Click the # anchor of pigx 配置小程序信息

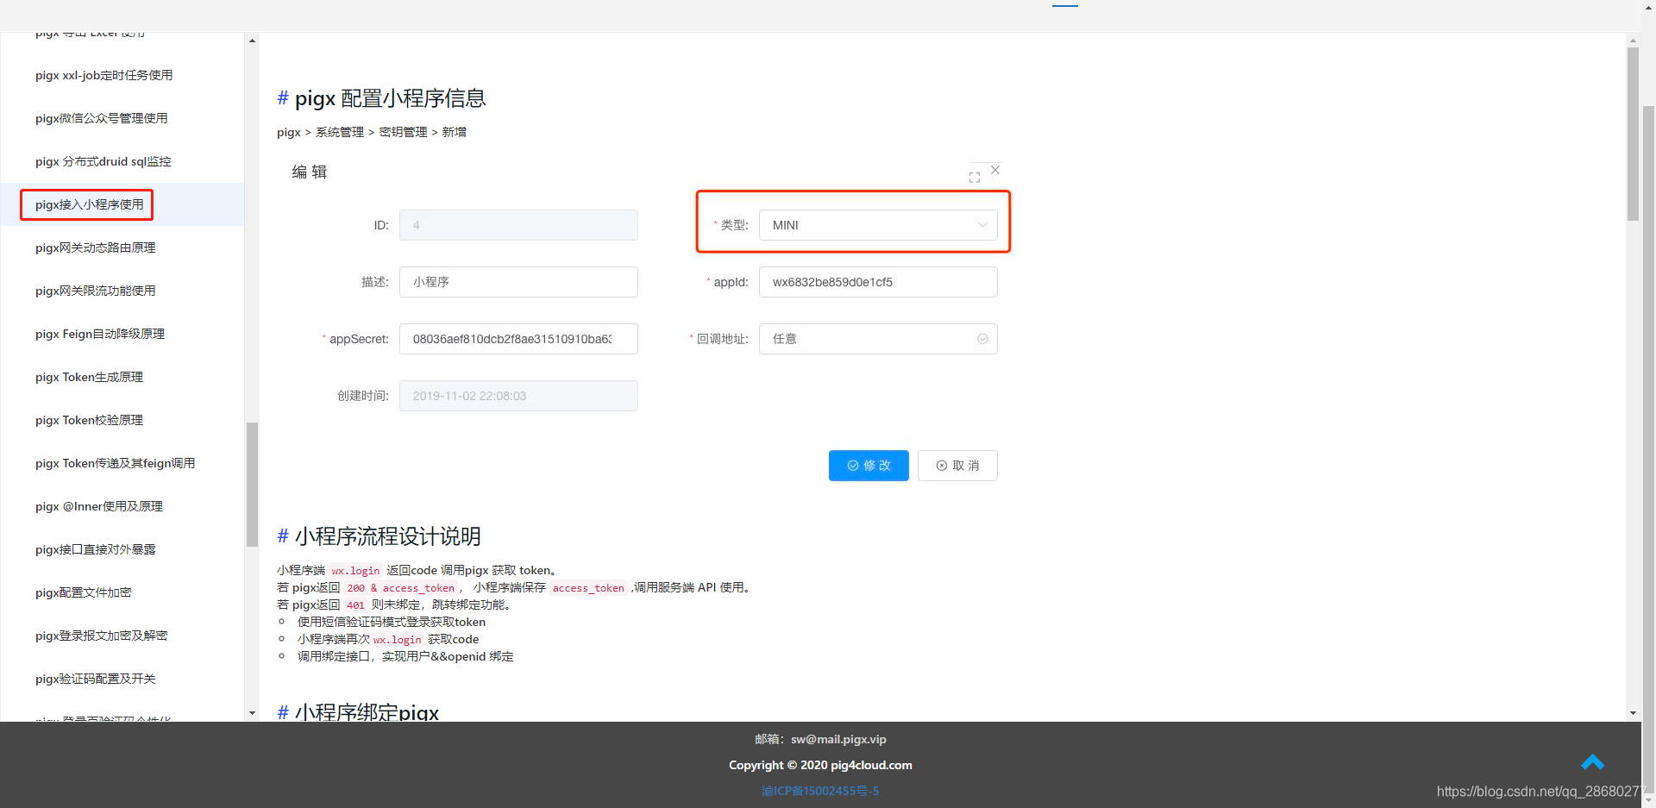(282, 98)
